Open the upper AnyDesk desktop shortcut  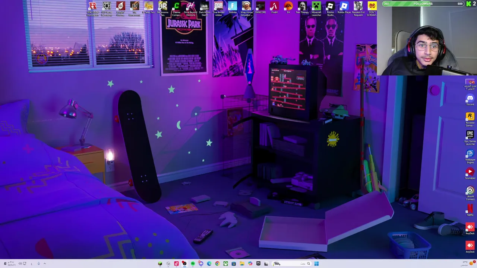(470, 229)
